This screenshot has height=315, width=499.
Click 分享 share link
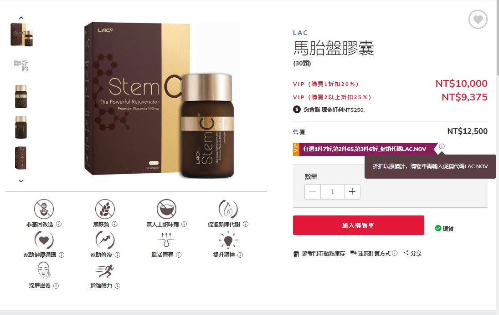click(412, 253)
